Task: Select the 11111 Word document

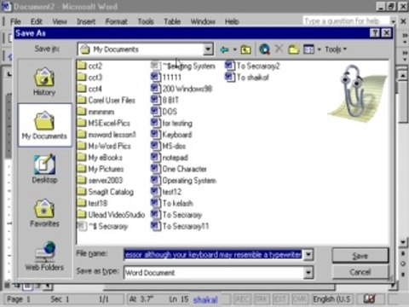Action: tap(166, 78)
